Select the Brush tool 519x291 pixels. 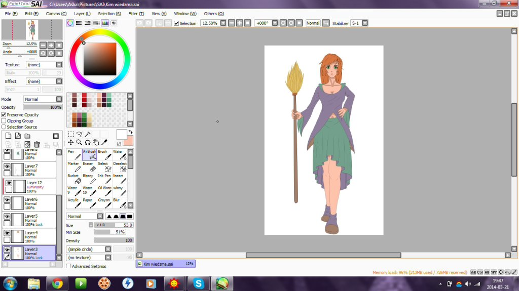pos(104,155)
